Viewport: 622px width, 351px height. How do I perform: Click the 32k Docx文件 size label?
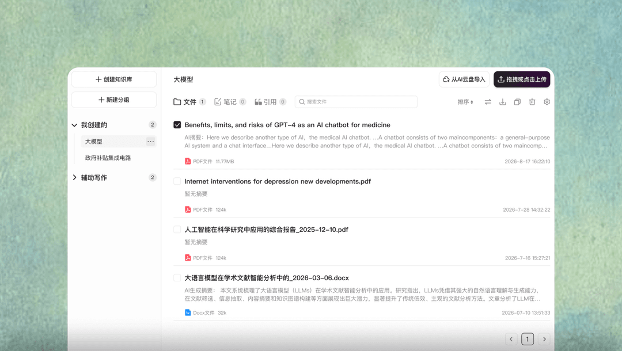pos(222,313)
